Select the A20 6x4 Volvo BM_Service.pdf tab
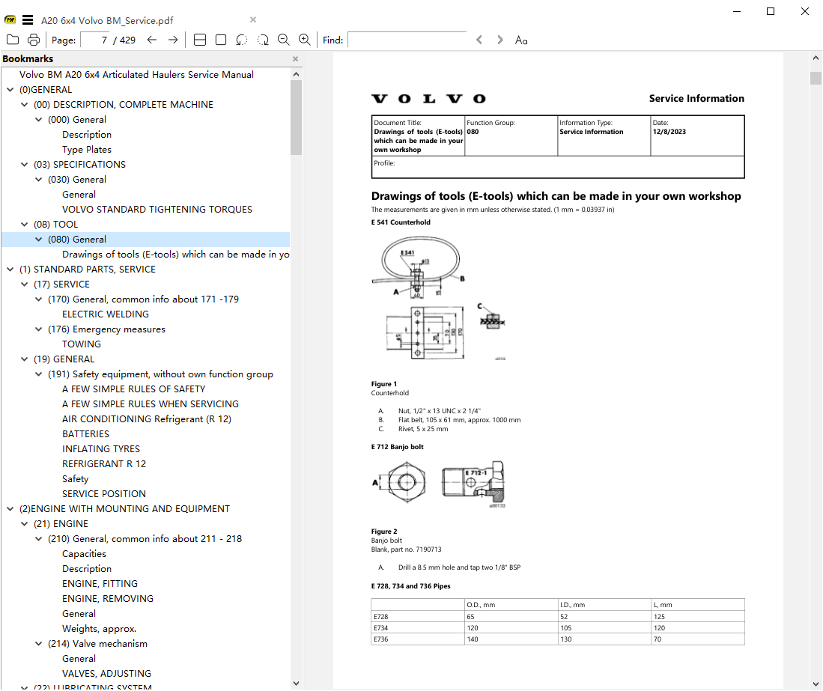Image resolution: width=823 pixels, height=691 pixels. coord(107,20)
